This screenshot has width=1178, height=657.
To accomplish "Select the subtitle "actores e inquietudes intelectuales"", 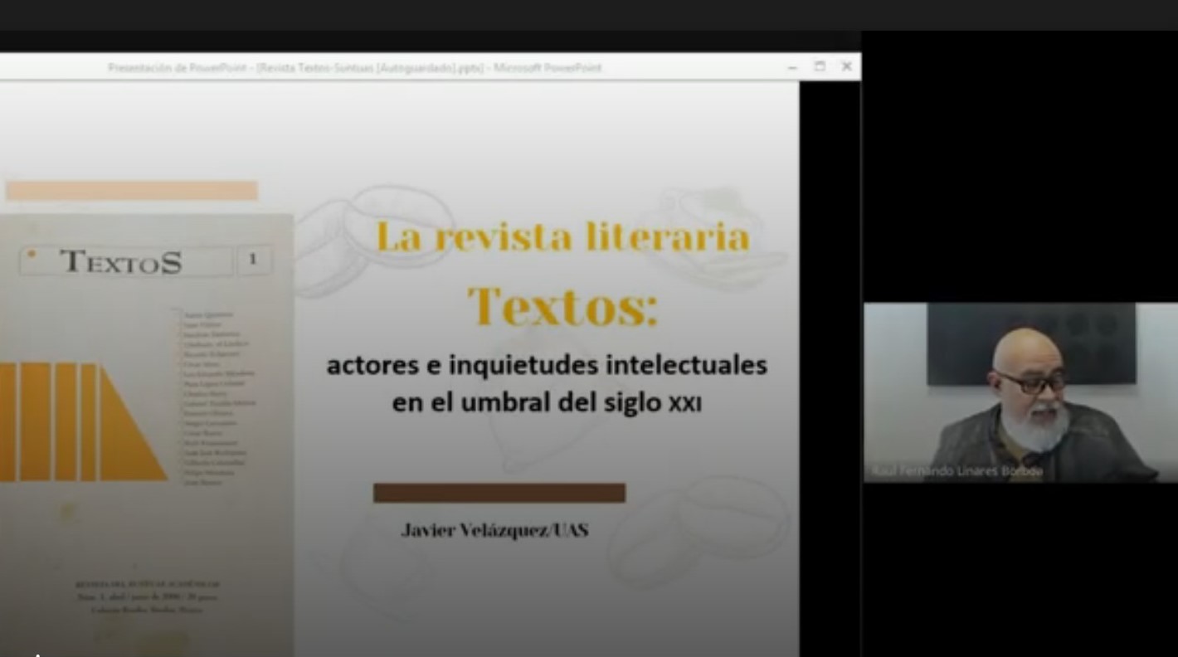I will tap(547, 365).
